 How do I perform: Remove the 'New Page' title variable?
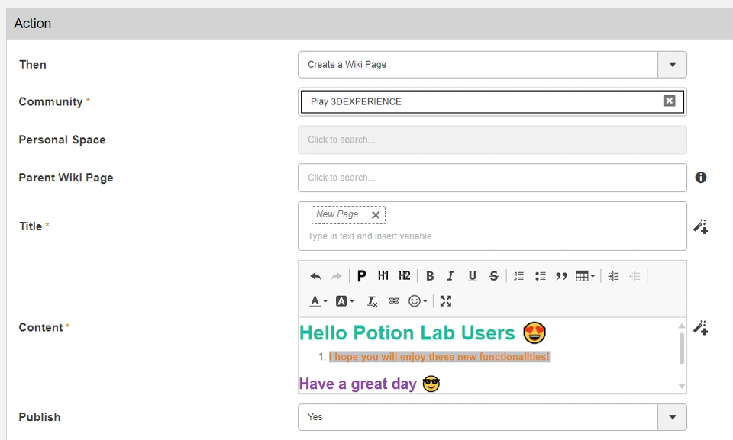point(376,215)
